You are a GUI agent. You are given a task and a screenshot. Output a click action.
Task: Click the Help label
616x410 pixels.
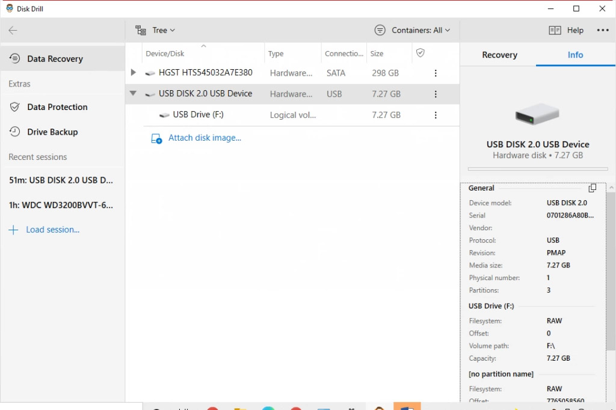[x=575, y=30]
